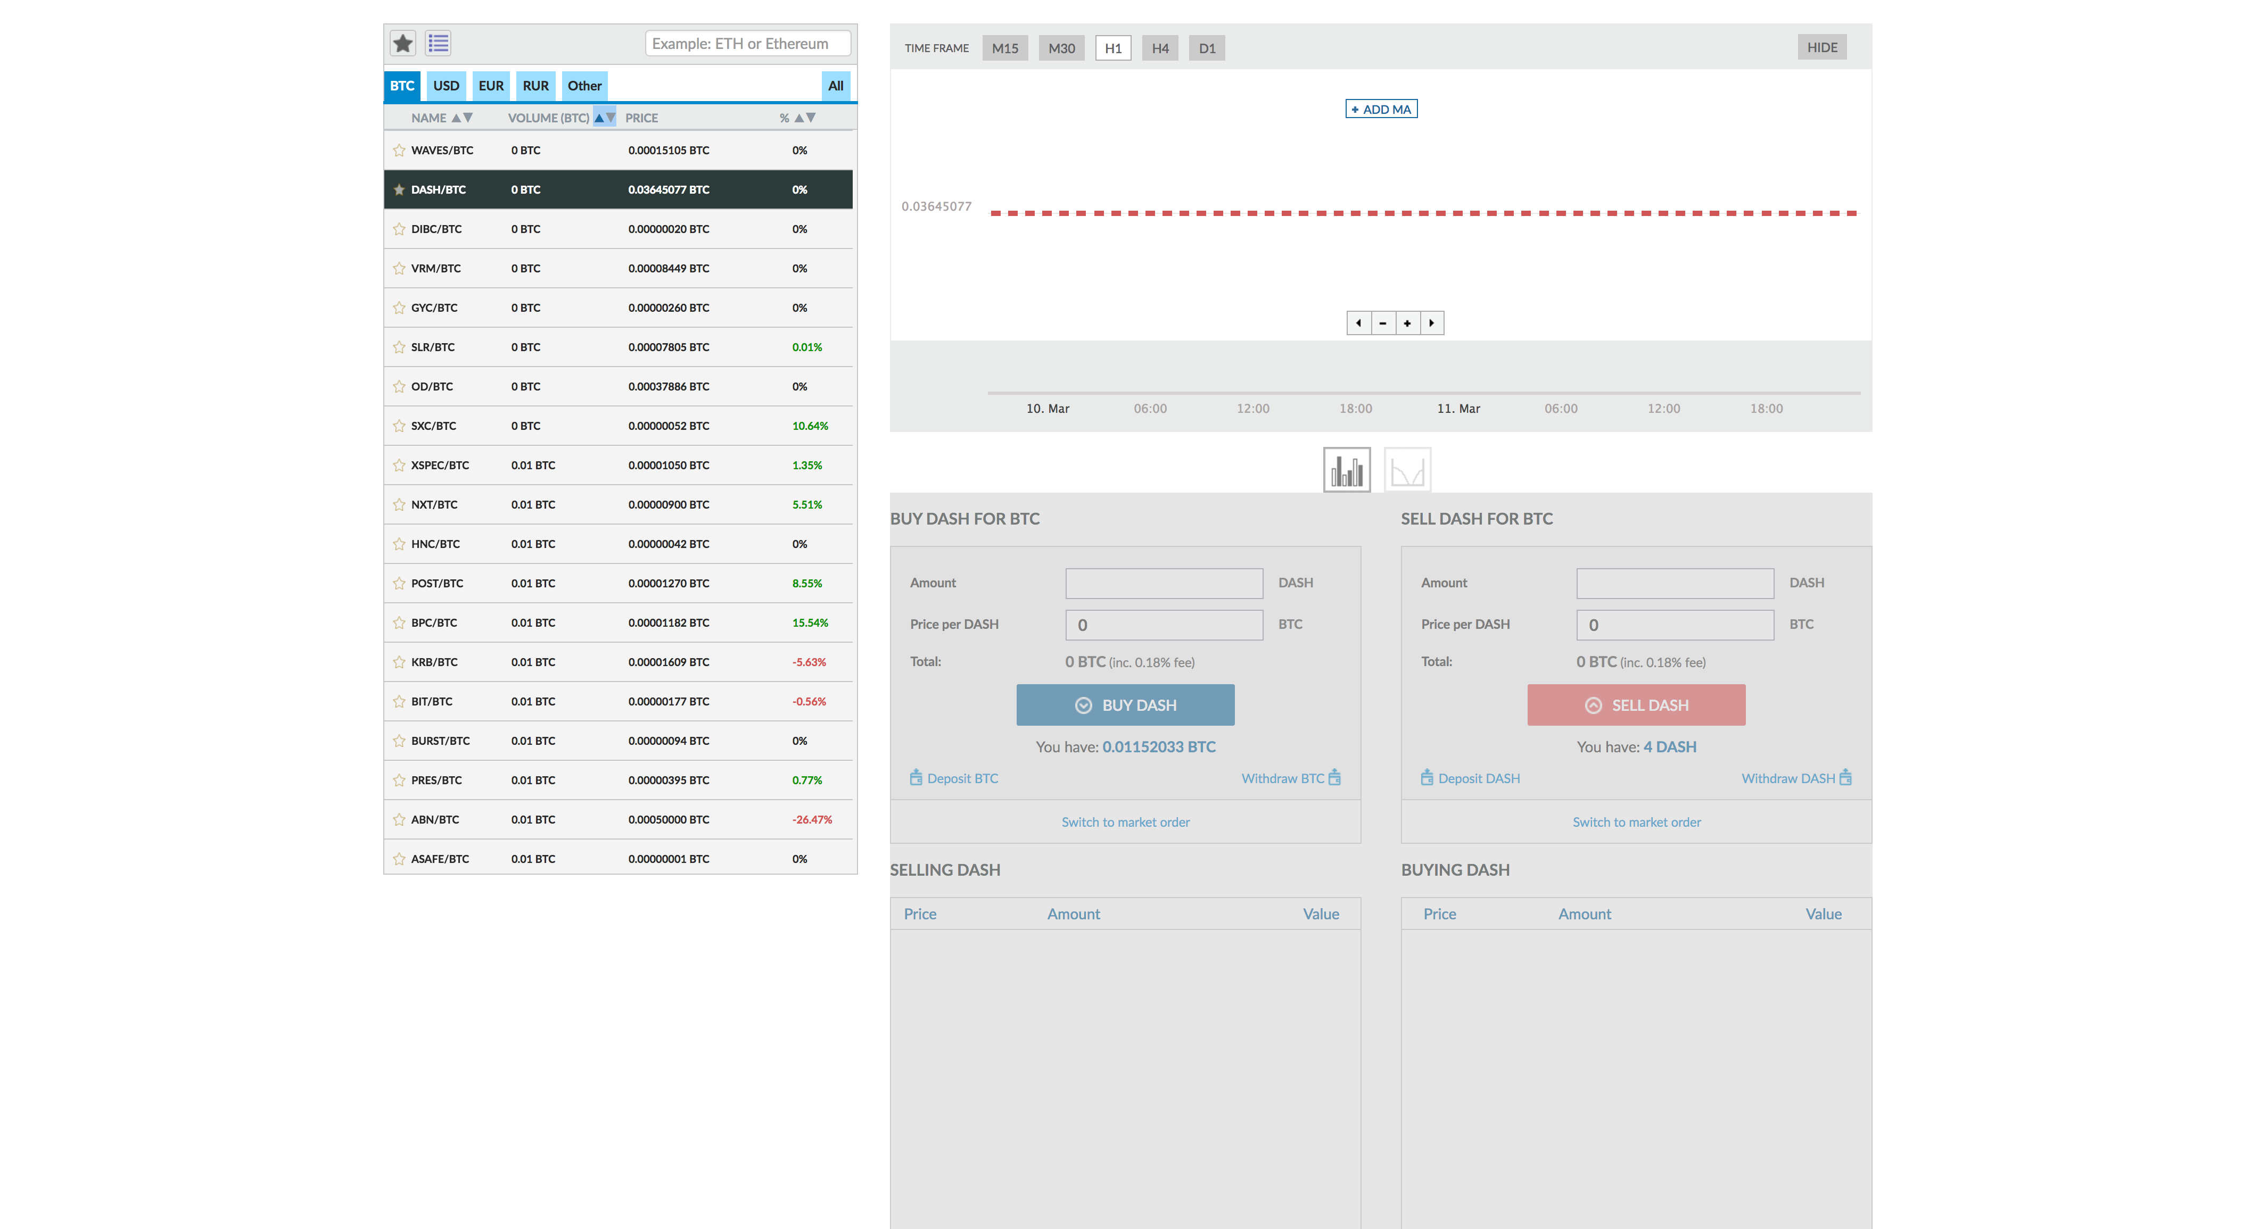This screenshot has height=1229, width=2259.
Task: Star the NXT/BTC pair
Action: click(x=399, y=505)
